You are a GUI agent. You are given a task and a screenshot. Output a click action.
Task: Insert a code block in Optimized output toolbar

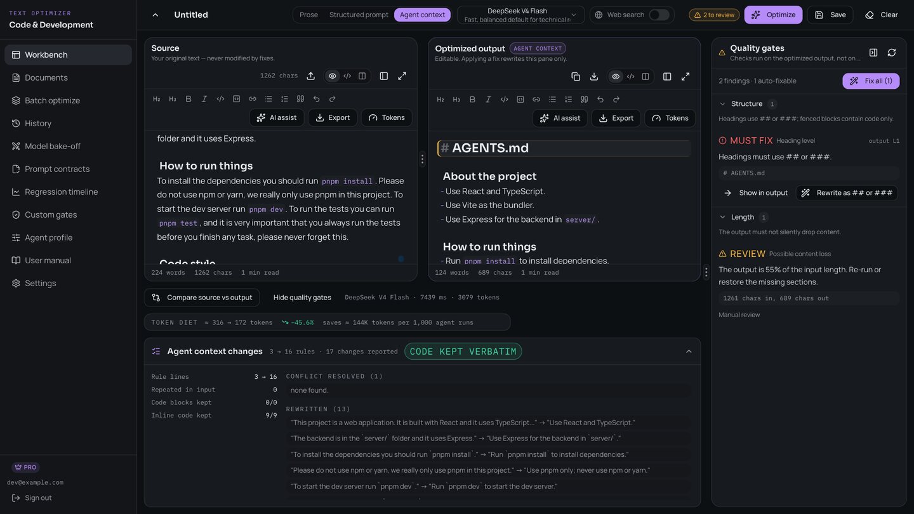[x=520, y=99]
